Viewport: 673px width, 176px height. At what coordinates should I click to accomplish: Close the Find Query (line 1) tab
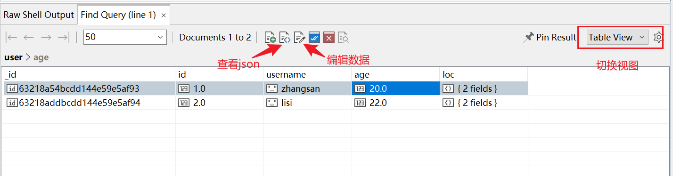[x=164, y=16]
